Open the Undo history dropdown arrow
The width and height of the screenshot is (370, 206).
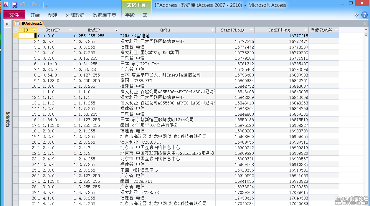pyautogui.click(x=28, y=5)
